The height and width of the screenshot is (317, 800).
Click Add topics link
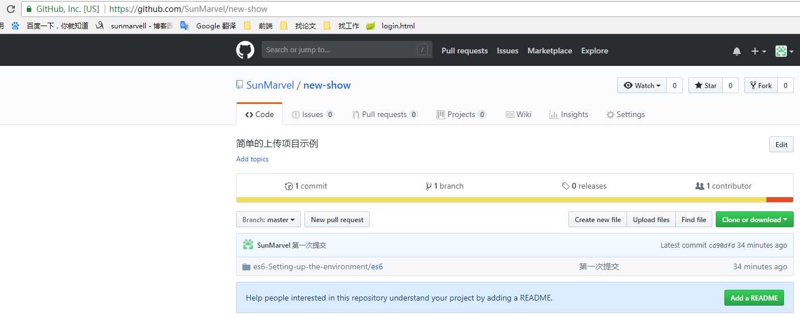coord(252,159)
